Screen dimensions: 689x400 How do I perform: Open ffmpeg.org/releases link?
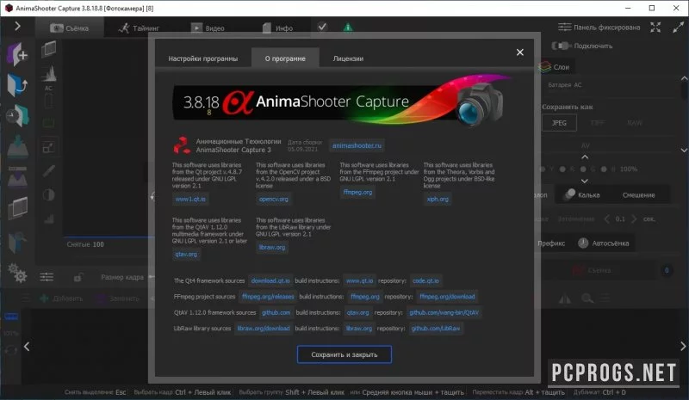pyautogui.click(x=268, y=297)
